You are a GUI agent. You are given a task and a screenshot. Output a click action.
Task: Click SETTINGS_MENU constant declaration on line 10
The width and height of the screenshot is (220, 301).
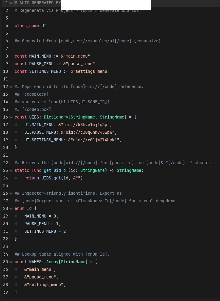(x=45, y=71)
